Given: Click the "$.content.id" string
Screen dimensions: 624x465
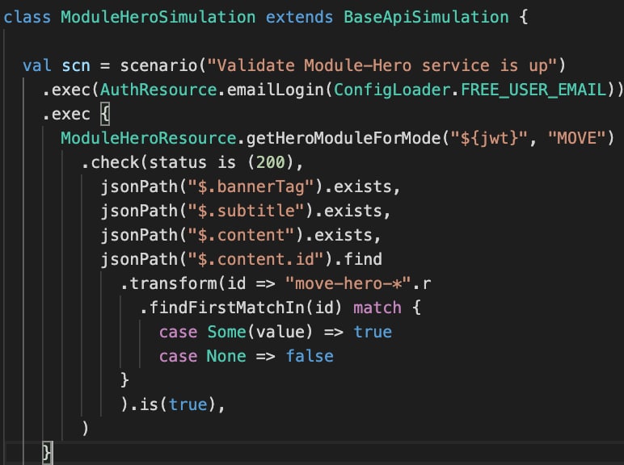Looking at the screenshot, I should (256, 259).
